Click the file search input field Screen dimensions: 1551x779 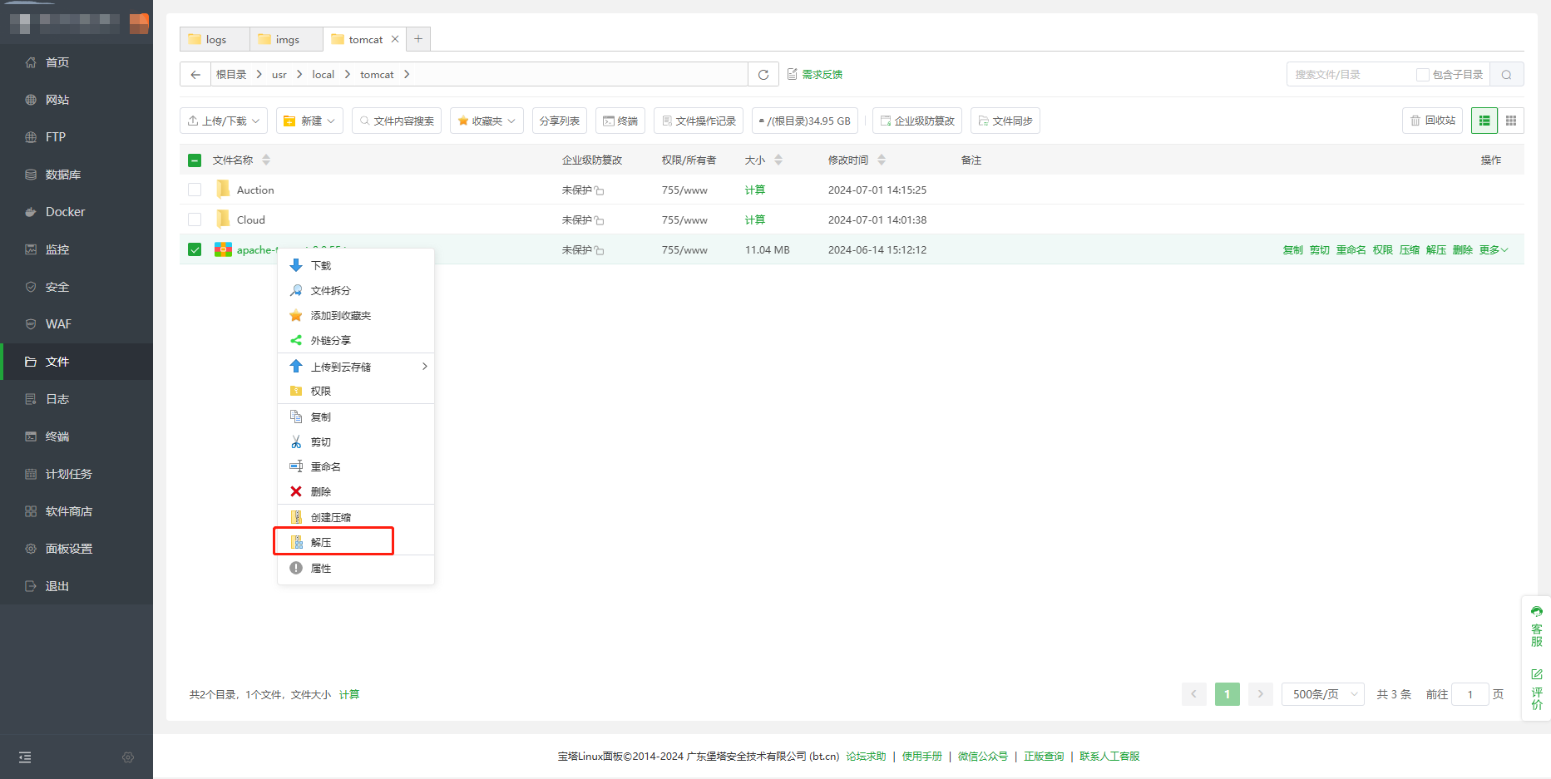click(x=1350, y=75)
